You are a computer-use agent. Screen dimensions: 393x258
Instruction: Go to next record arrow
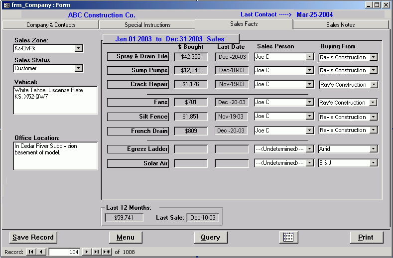pos(87,252)
